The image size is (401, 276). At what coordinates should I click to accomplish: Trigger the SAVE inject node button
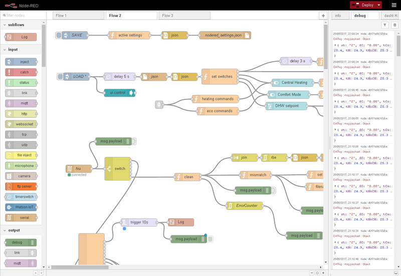59,35
